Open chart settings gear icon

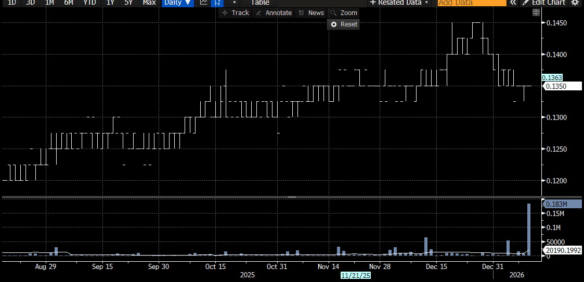[x=575, y=3]
